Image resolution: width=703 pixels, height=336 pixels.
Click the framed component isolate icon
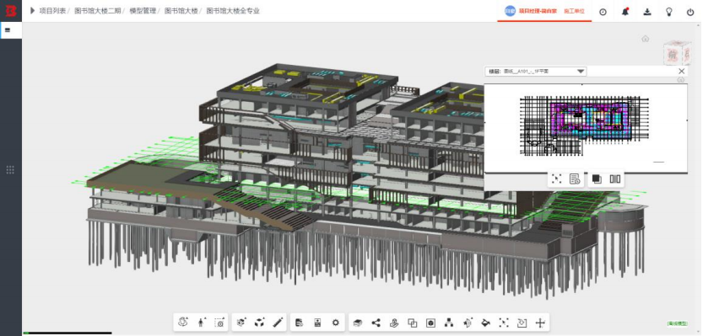(x=430, y=323)
